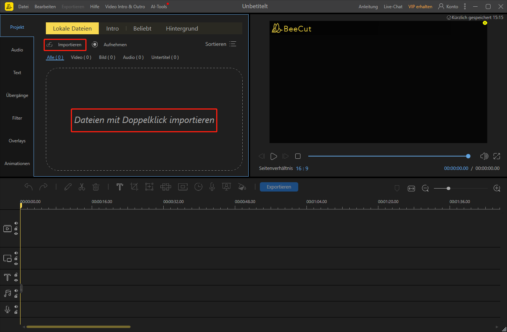Hide the video track with eye icon
Viewport: 507px width, 332px height.
click(x=16, y=234)
